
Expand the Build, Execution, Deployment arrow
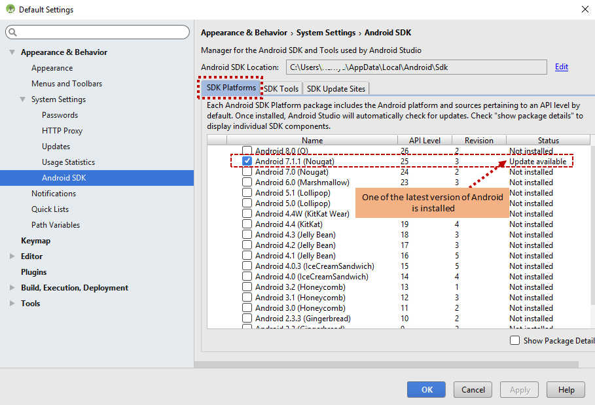[x=12, y=287]
